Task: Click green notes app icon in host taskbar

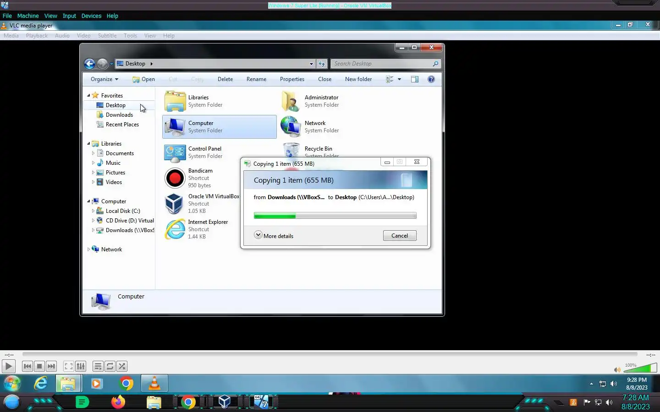Action: point(82,402)
